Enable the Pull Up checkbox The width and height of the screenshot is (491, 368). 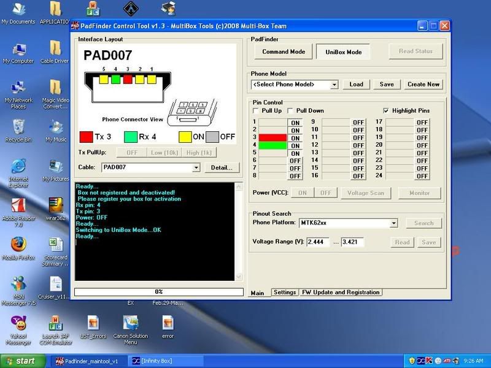[256, 111]
